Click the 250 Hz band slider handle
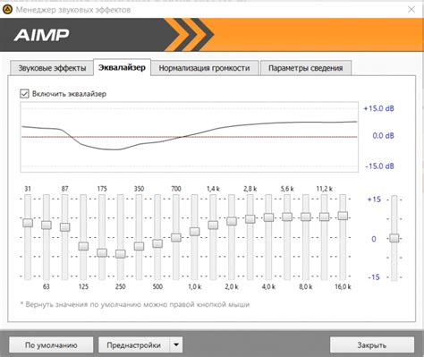 [x=121, y=254]
